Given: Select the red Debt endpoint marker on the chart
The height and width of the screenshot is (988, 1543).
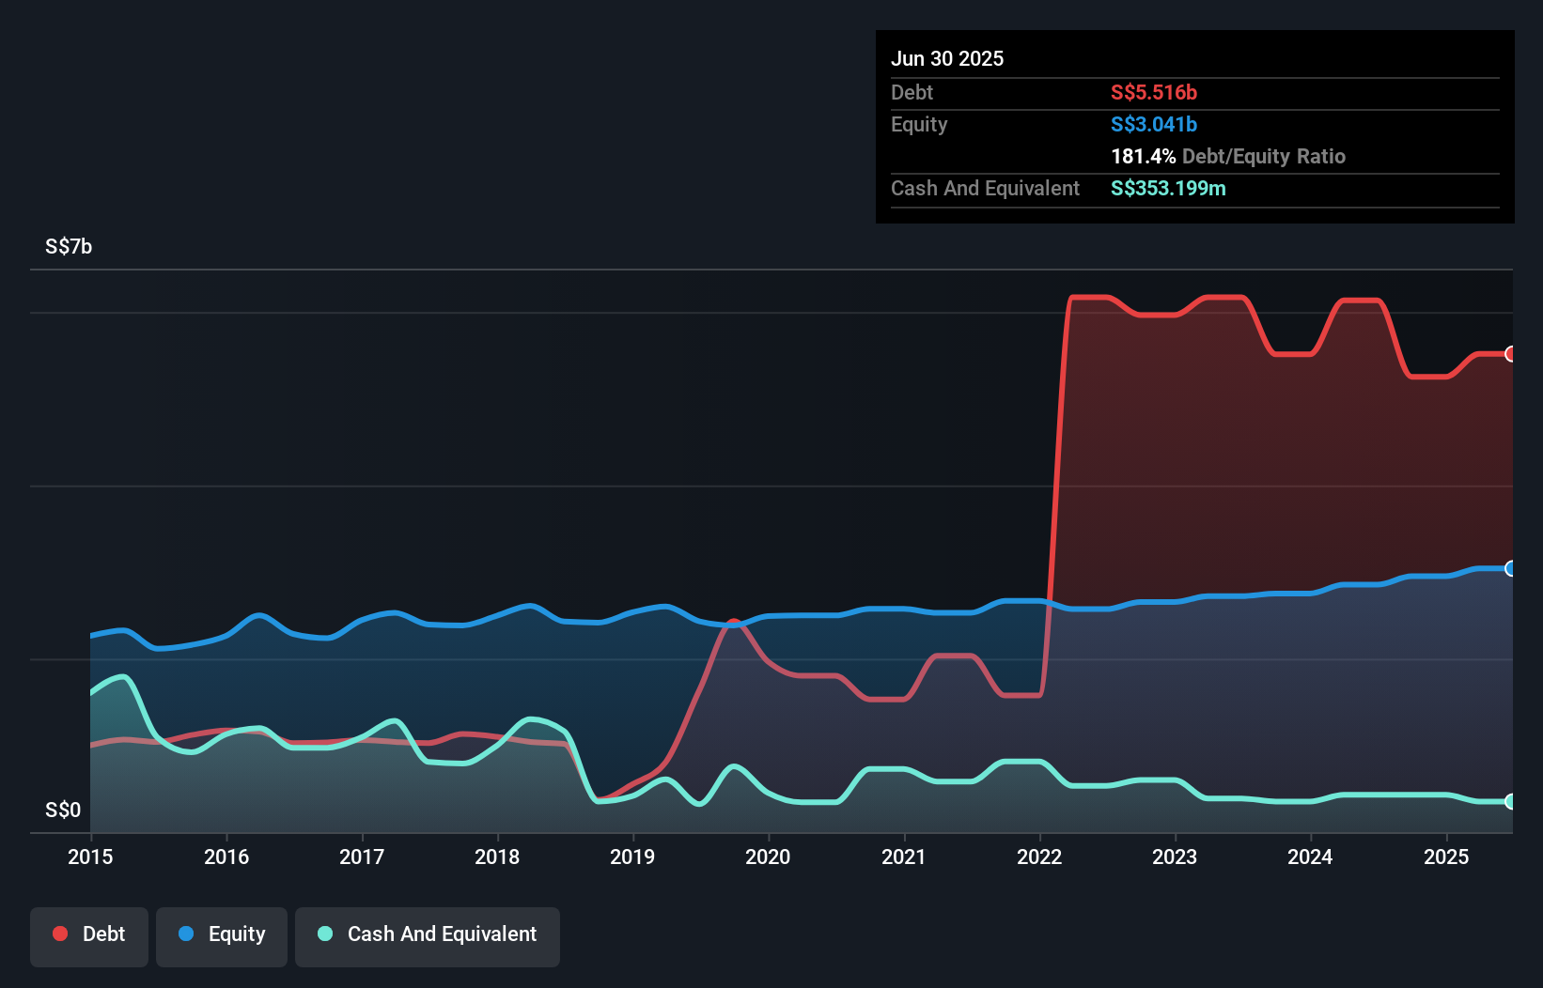Looking at the screenshot, I should point(1510,354).
